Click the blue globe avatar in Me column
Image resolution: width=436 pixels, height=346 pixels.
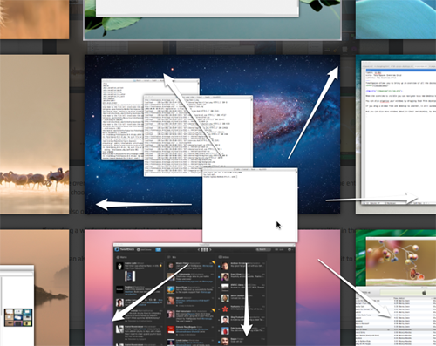point(171,289)
